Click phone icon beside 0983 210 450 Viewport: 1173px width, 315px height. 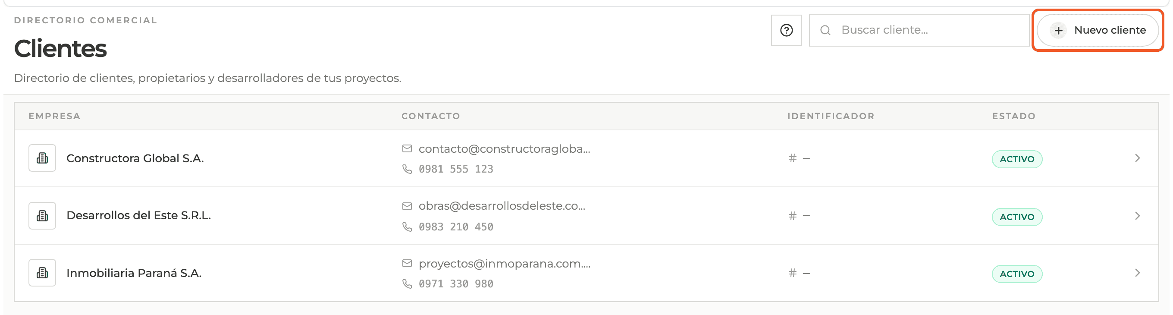point(407,227)
